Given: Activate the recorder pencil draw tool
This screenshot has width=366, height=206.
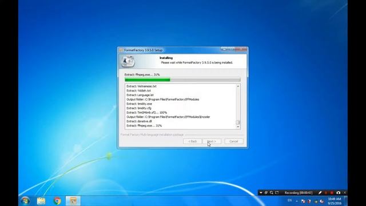Looking at the screenshot, I should (320, 193).
